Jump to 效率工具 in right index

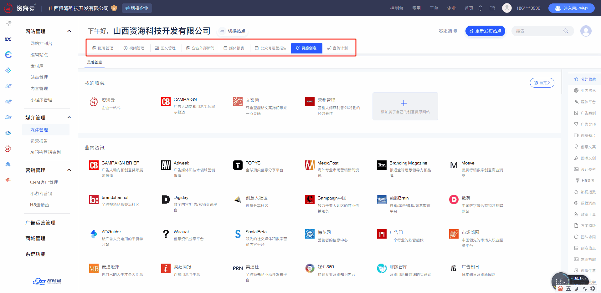585,215
